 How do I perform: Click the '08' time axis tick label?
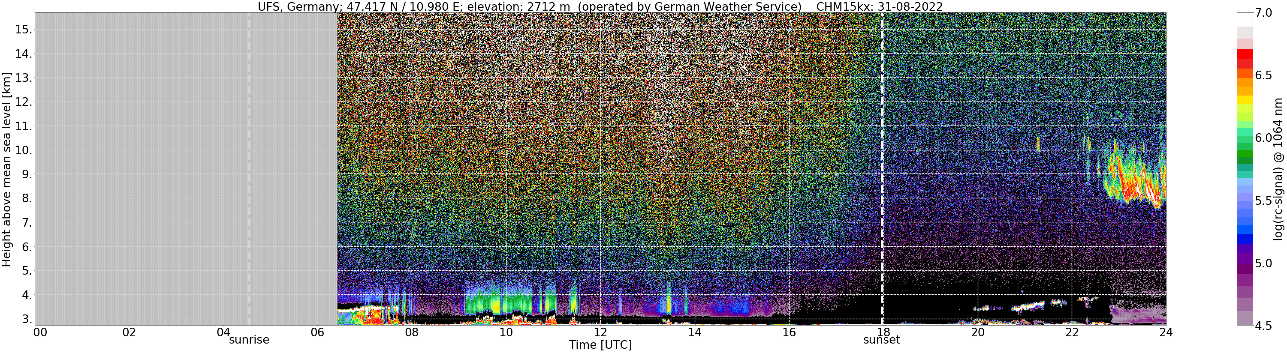click(412, 332)
